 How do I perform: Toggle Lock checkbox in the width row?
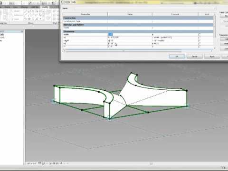(x=199, y=34)
